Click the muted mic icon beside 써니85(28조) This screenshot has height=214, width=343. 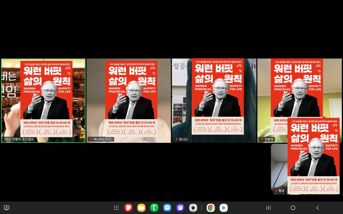[x=91, y=139]
